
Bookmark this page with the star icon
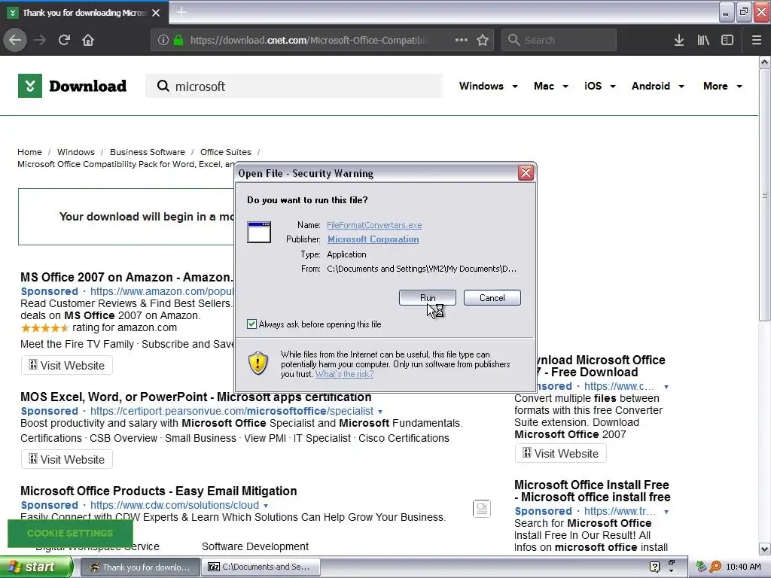click(483, 40)
